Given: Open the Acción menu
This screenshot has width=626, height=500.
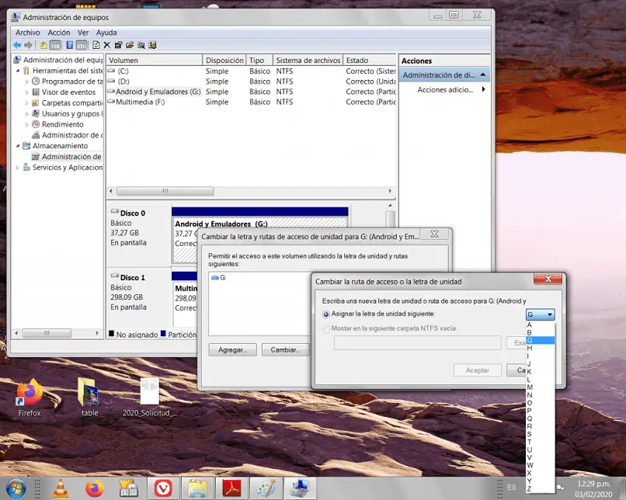Looking at the screenshot, I should tap(58, 33).
